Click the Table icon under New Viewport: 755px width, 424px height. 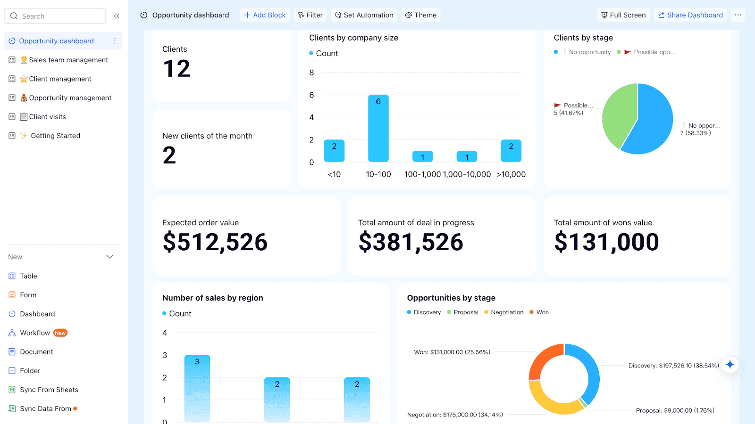click(12, 276)
